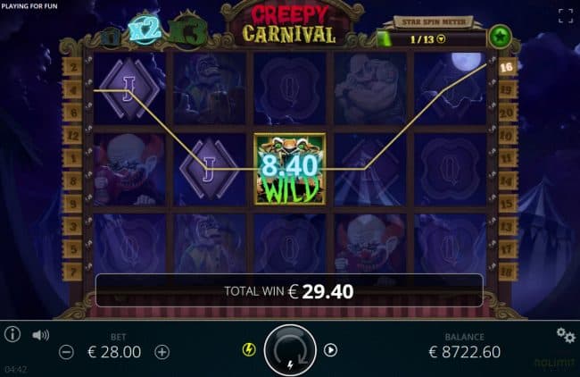Select the x2 multiplier badge

145,29
